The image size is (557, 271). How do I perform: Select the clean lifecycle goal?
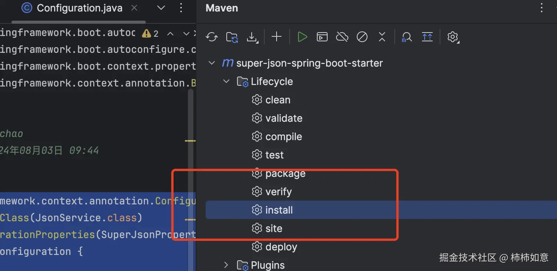click(277, 100)
